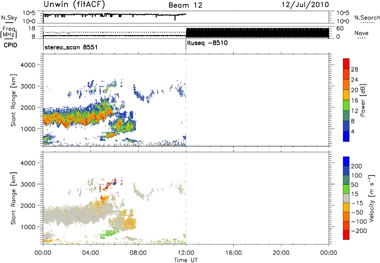
Task: Click the '-200' value on Velocity colorbar
Action: coord(359,231)
